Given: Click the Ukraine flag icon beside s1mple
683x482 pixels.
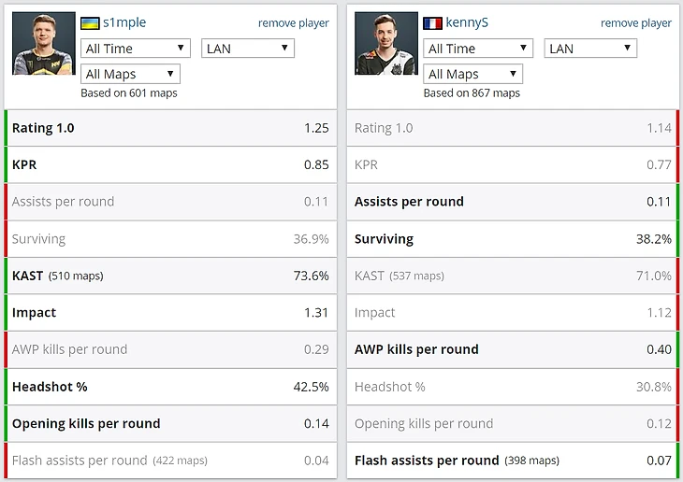Looking at the screenshot, I should pos(91,22).
